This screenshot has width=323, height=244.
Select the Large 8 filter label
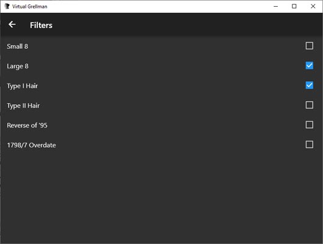click(18, 66)
